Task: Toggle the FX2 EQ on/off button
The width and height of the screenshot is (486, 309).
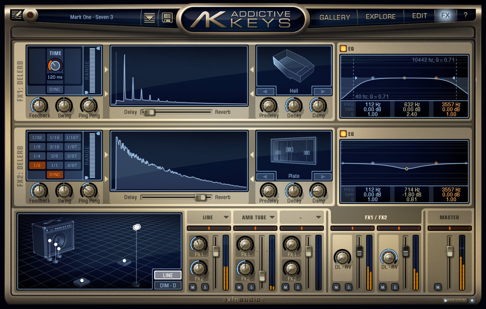Action: (x=343, y=134)
